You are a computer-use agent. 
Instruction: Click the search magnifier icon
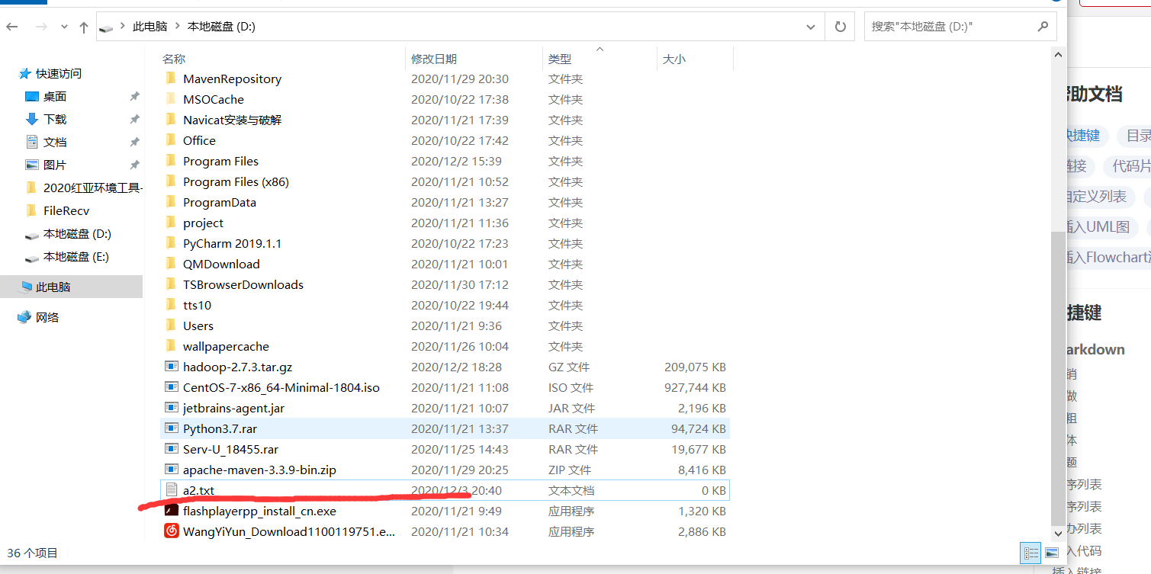(1043, 27)
